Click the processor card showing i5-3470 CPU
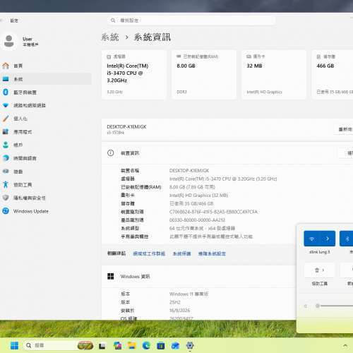The width and height of the screenshot is (353, 353). coord(133,74)
